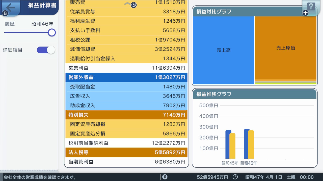
Task: Click the 11億6394万円 operating profit value
Action: pyautogui.click(x=169, y=68)
